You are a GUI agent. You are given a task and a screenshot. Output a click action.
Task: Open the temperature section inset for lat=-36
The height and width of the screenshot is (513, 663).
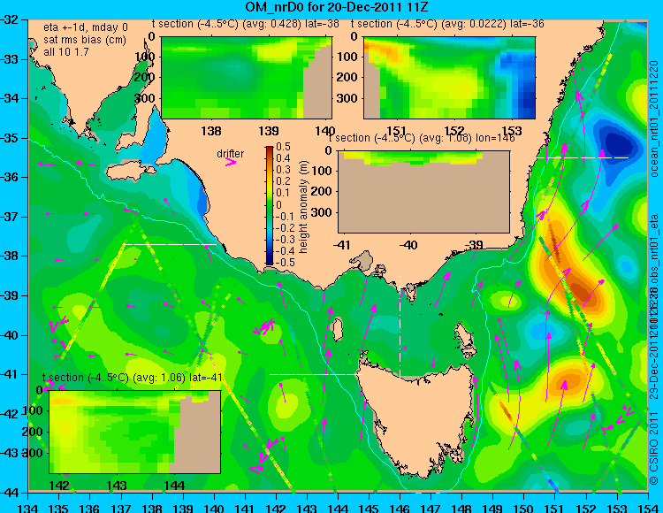coord(449,78)
